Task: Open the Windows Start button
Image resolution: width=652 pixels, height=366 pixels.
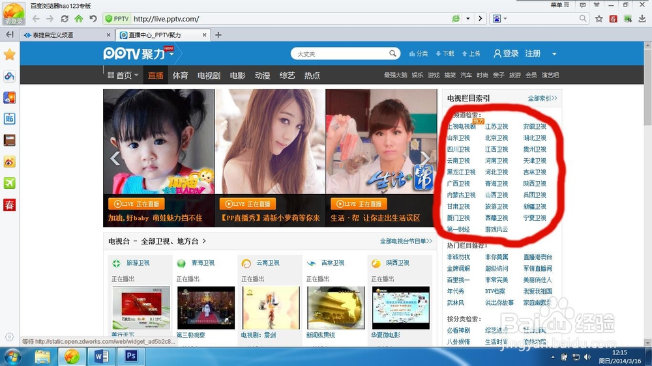Action: (x=12, y=356)
